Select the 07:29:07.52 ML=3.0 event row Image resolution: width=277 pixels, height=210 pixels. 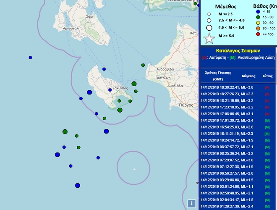(x=227, y=160)
